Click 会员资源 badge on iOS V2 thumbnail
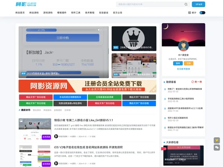 [46, 164]
